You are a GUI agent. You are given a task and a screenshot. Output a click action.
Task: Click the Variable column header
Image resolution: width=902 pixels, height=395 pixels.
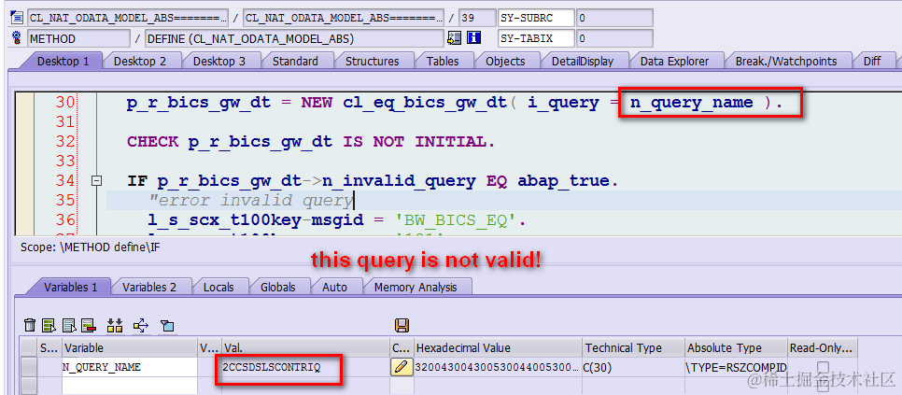130,348
